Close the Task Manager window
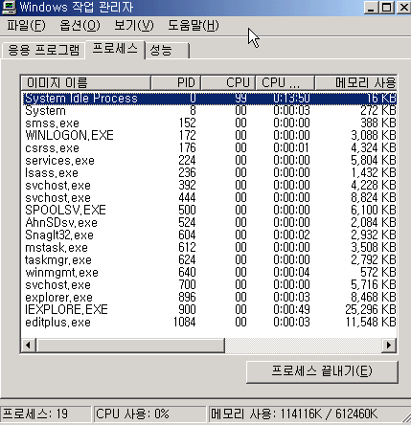 403,8
